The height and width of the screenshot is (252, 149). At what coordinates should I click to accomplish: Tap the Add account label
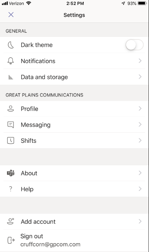click(38, 222)
